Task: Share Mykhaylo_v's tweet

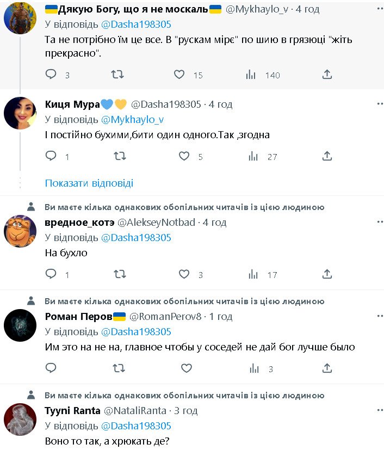Action: tap(327, 75)
